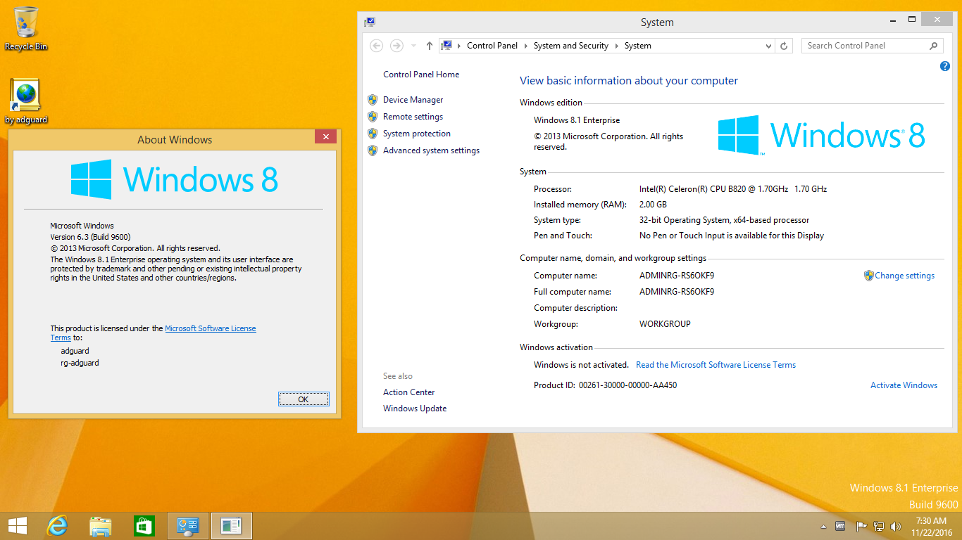
Task: Go up one level with Up arrow
Action: [430, 46]
